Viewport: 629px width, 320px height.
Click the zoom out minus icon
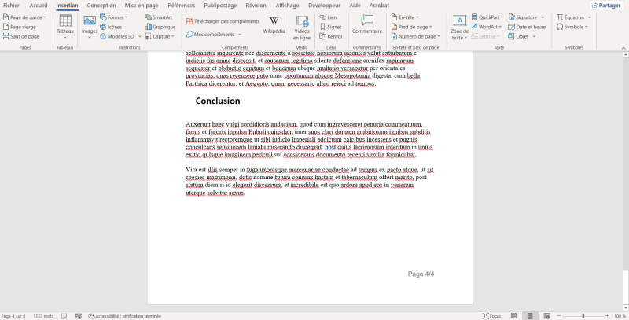pos(558,316)
